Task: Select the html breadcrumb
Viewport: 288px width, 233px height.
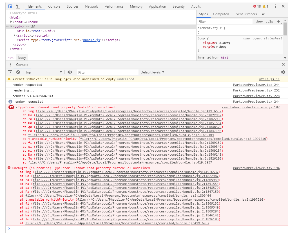Action: [11, 58]
